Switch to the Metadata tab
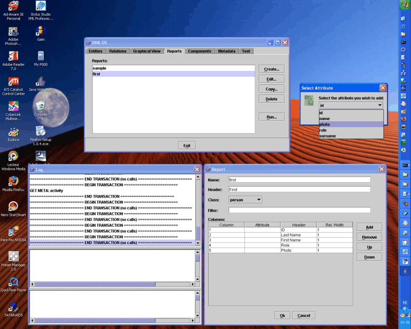The image size is (411, 329). click(x=227, y=51)
